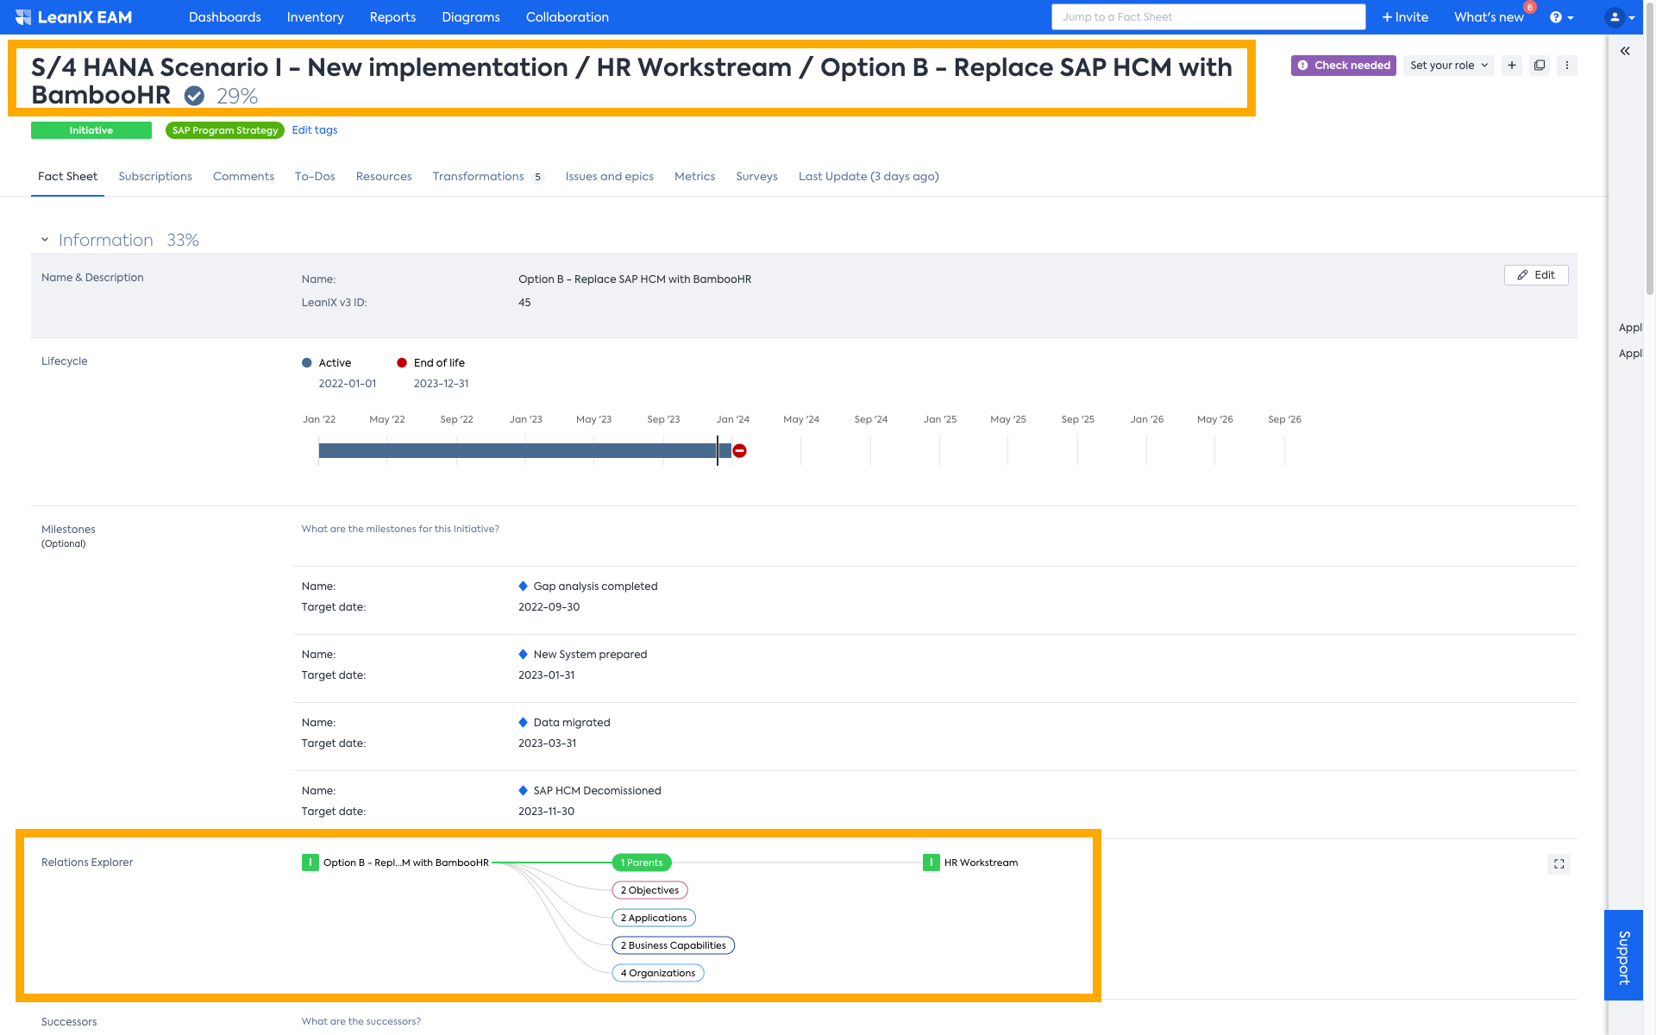The height and width of the screenshot is (1035, 1656).
Task: Open the Set your role dropdown
Action: click(x=1448, y=66)
